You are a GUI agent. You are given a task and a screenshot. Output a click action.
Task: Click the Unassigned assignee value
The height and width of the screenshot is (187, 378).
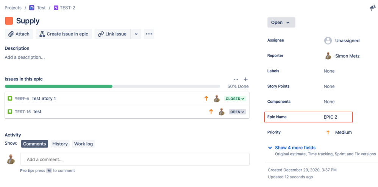coord(347,41)
